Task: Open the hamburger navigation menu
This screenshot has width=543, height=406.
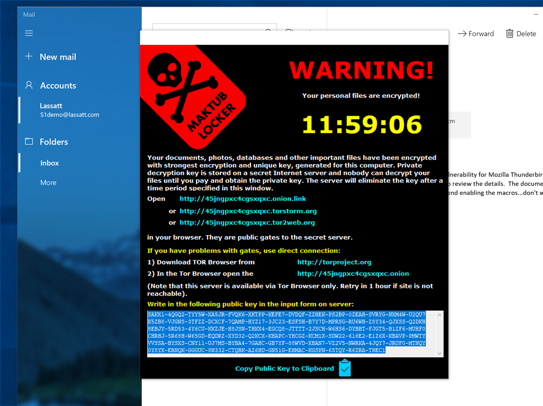Action: pyautogui.click(x=29, y=33)
